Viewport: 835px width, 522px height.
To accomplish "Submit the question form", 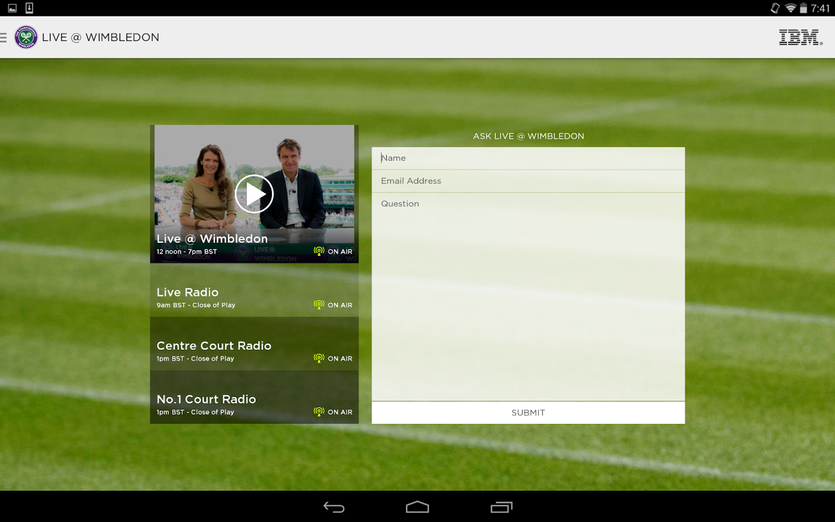I will tap(528, 413).
